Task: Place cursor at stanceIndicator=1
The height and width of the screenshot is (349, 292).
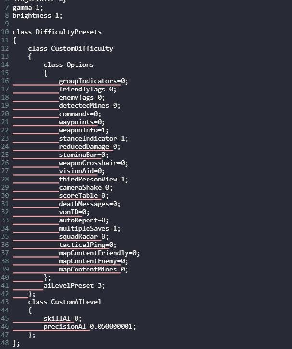Action: click(x=93, y=138)
